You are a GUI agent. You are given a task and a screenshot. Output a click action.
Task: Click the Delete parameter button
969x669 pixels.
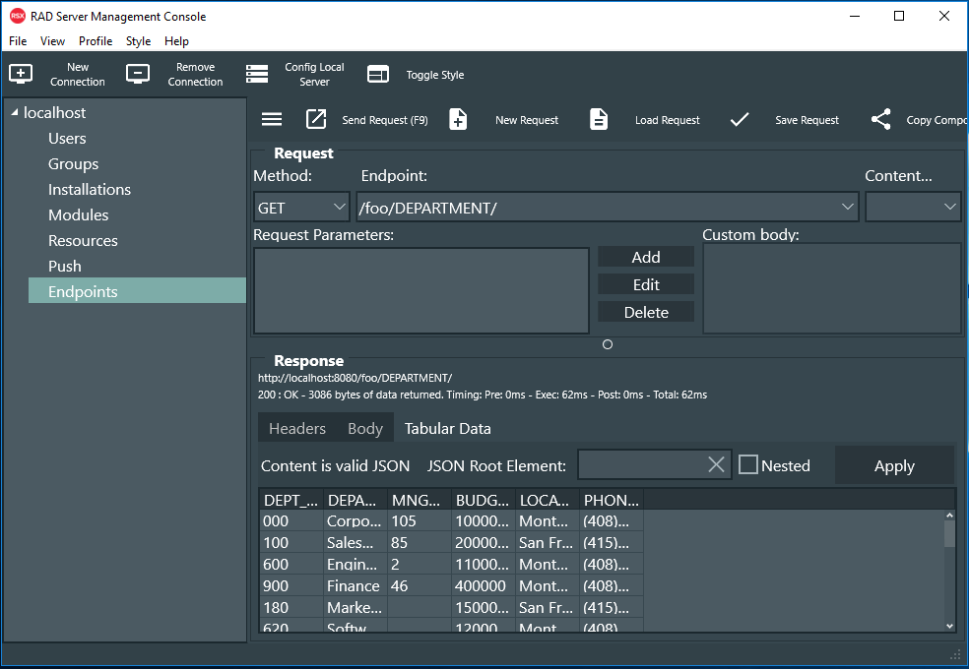646,312
